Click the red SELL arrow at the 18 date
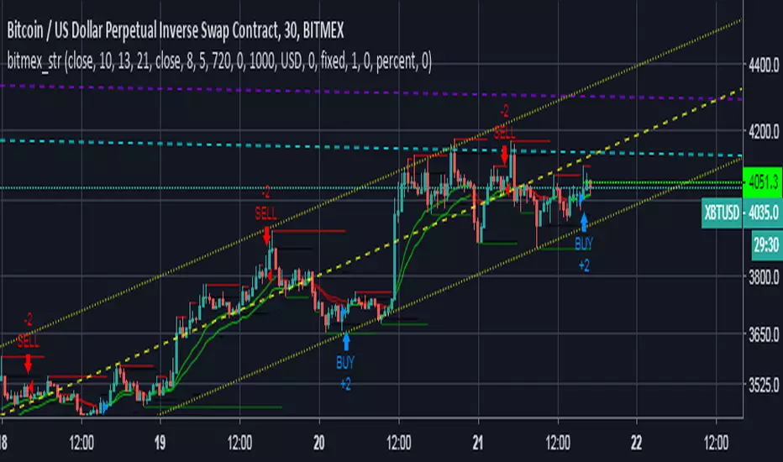The width and height of the screenshot is (783, 462). [x=28, y=364]
